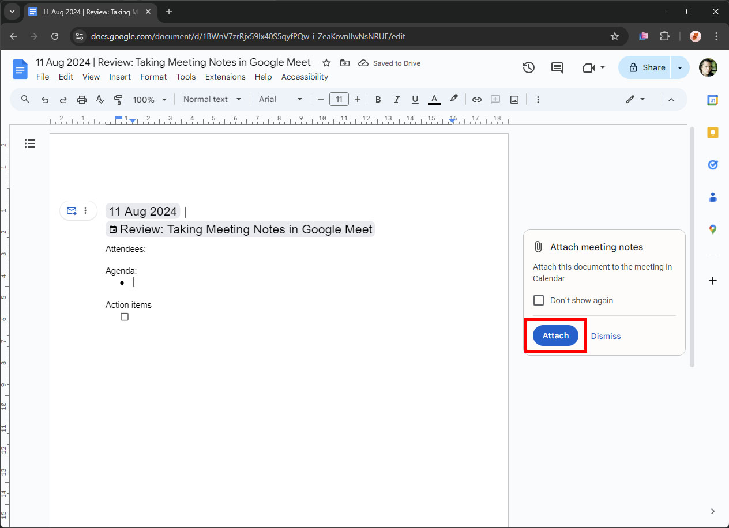
Task: Insert an image from the toolbar
Action: point(514,100)
